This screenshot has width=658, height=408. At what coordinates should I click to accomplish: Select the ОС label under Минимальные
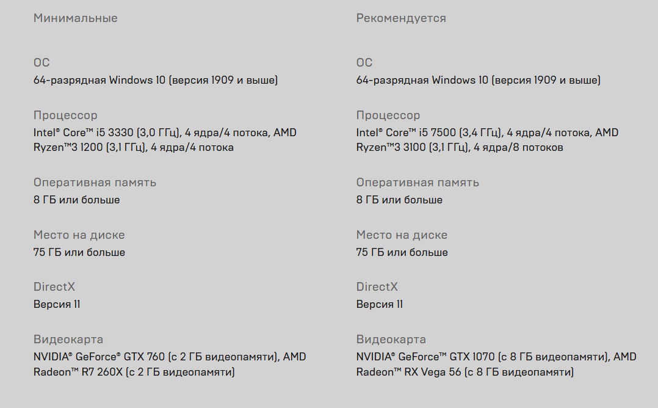coord(42,62)
